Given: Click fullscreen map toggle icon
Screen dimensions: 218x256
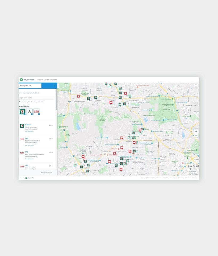Looking at the screenshot, I should pos(196,85).
